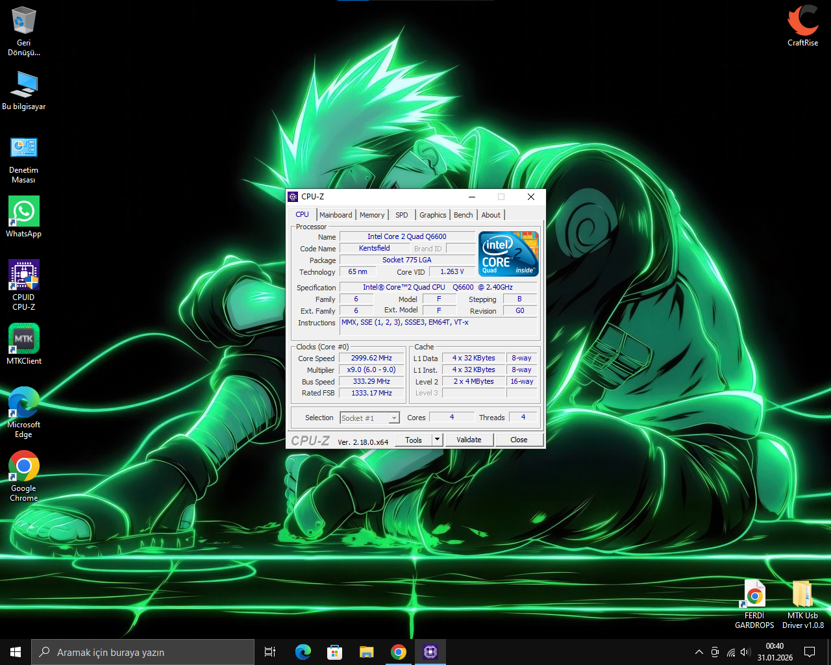
Task: Switch to the Mainboard tab
Action: click(336, 215)
